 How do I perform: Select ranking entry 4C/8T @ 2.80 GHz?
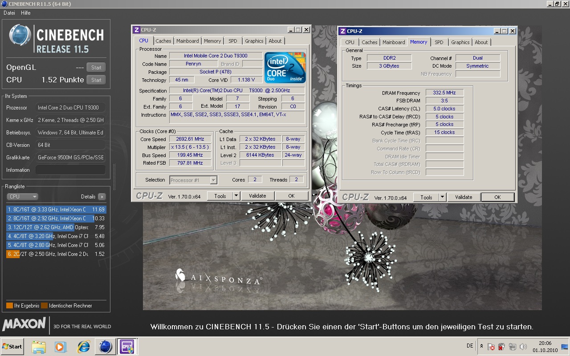pos(56,245)
